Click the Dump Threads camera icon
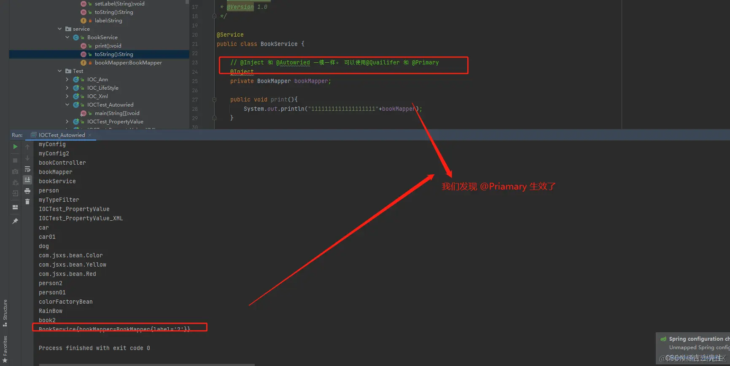Image resolution: width=730 pixels, height=366 pixels. pos(15,171)
